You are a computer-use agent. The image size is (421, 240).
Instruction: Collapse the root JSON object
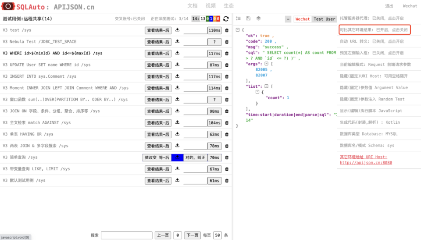[x=237, y=30]
